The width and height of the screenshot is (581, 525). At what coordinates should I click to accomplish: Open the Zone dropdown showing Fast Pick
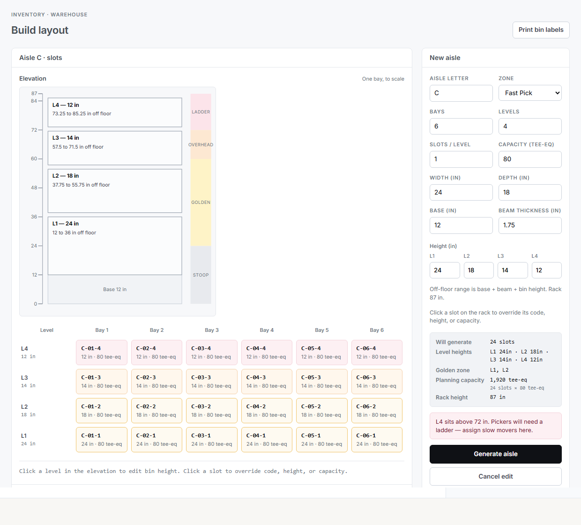(x=530, y=93)
